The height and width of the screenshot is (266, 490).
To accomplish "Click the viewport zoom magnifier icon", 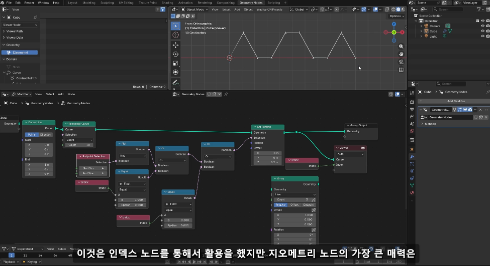I will click(x=401, y=47).
